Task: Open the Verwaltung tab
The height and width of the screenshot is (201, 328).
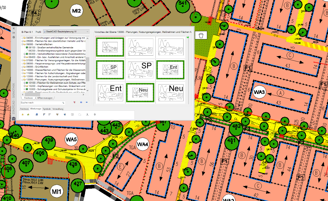Action: click(58, 109)
